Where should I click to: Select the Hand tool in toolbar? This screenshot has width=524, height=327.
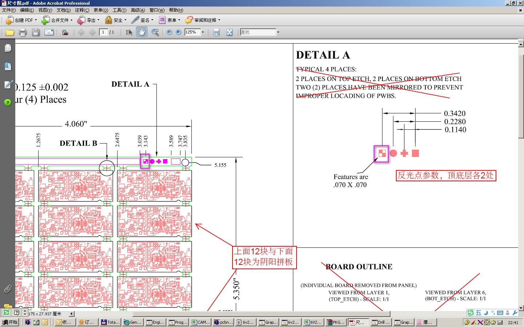point(142,32)
